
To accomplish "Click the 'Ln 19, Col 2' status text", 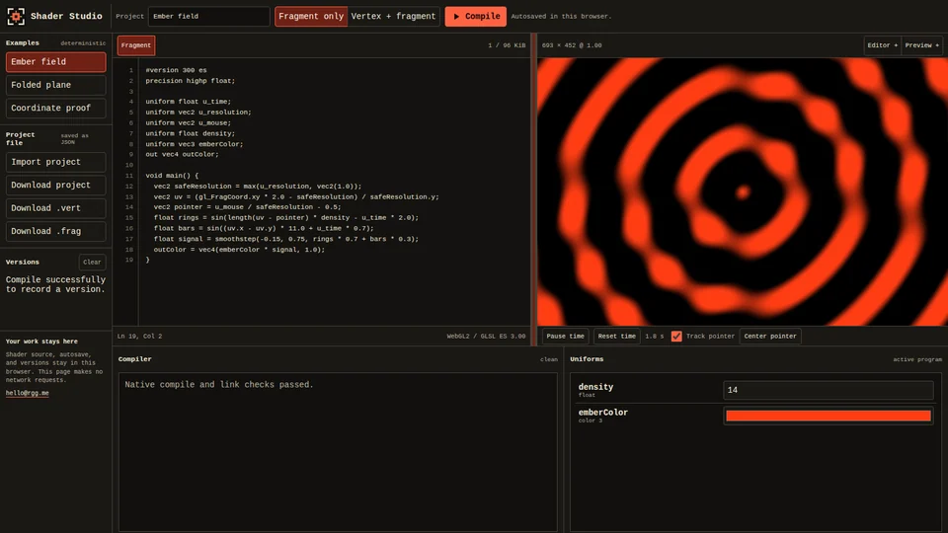I will click(139, 336).
